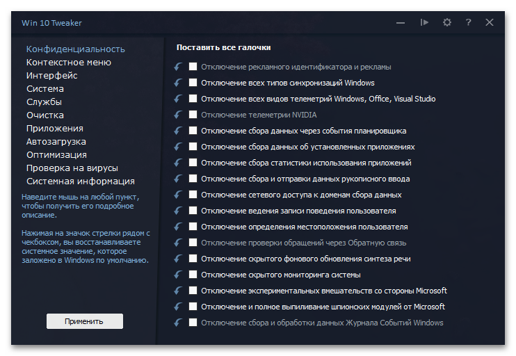Restore default for Windows, Office telemetry tweak
516x356 pixels.
click(178, 99)
